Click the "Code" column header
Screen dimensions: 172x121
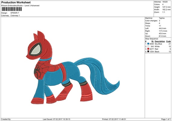pyautogui.click(x=168, y=41)
